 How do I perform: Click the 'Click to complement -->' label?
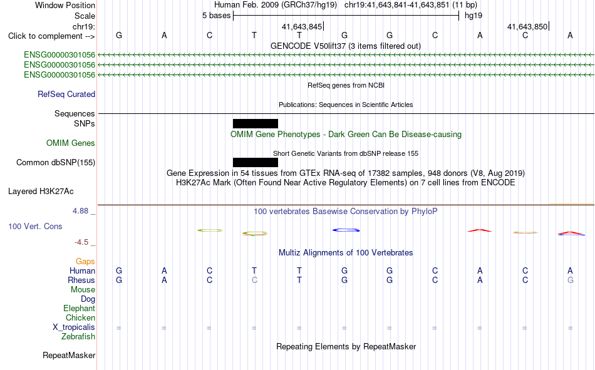pos(51,36)
